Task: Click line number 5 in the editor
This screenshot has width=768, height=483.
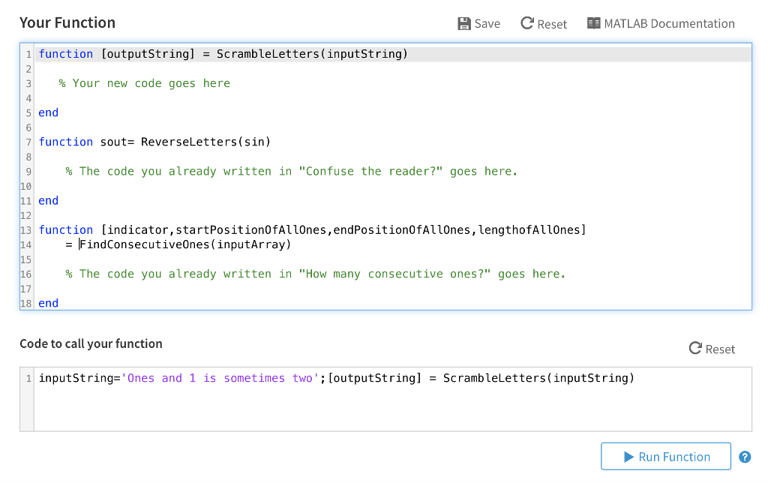Action: coord(28,112)
